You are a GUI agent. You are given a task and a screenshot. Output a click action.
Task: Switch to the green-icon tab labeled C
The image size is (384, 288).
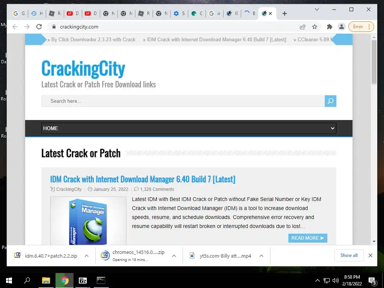click(x=197, y=13)
